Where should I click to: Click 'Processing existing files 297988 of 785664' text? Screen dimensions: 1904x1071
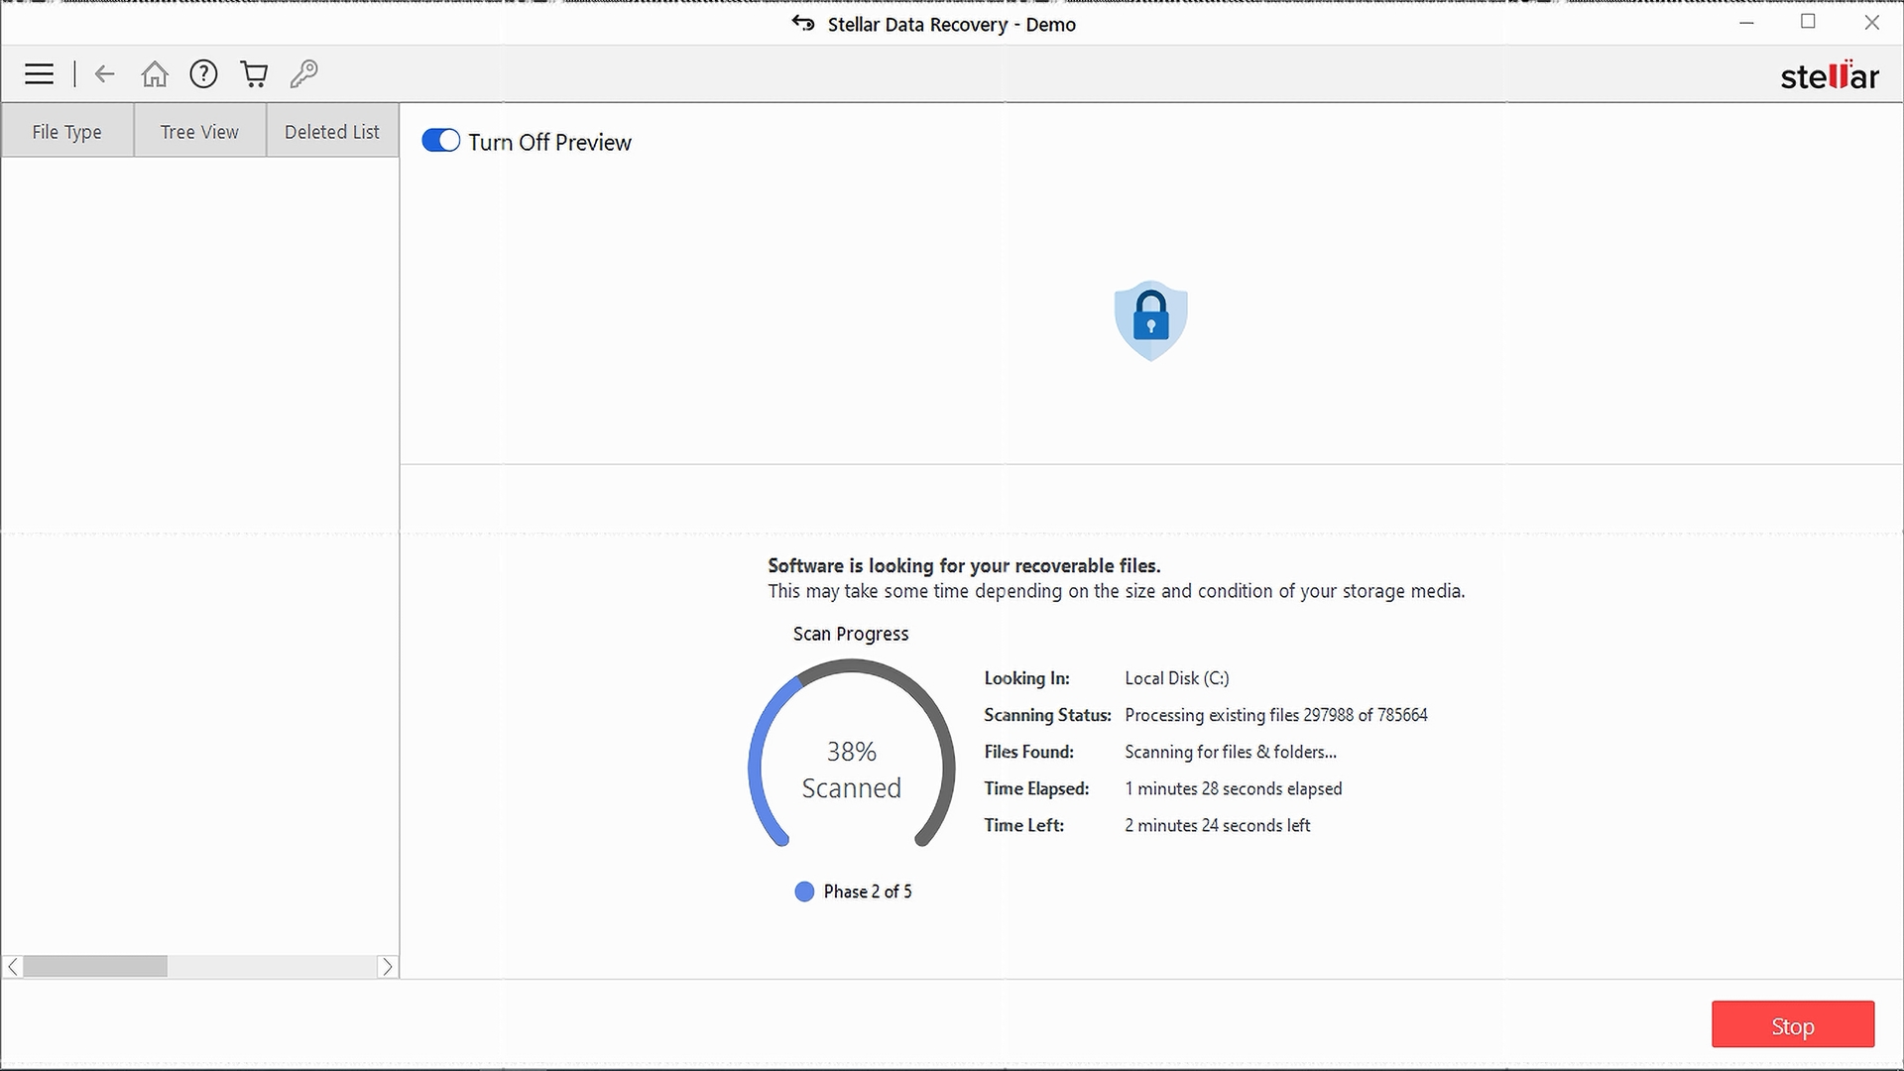(x=1276, y=715)
